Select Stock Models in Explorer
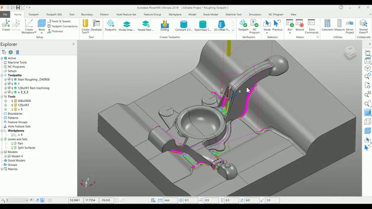The height and width of the screenshot is (209, 372). (17, 161)
